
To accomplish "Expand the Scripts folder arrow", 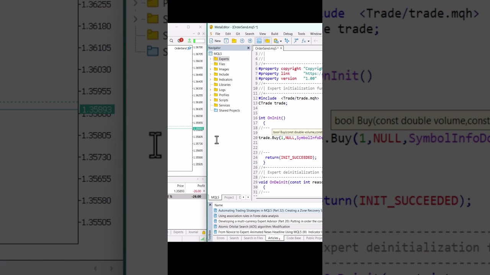I will (210, 100).
